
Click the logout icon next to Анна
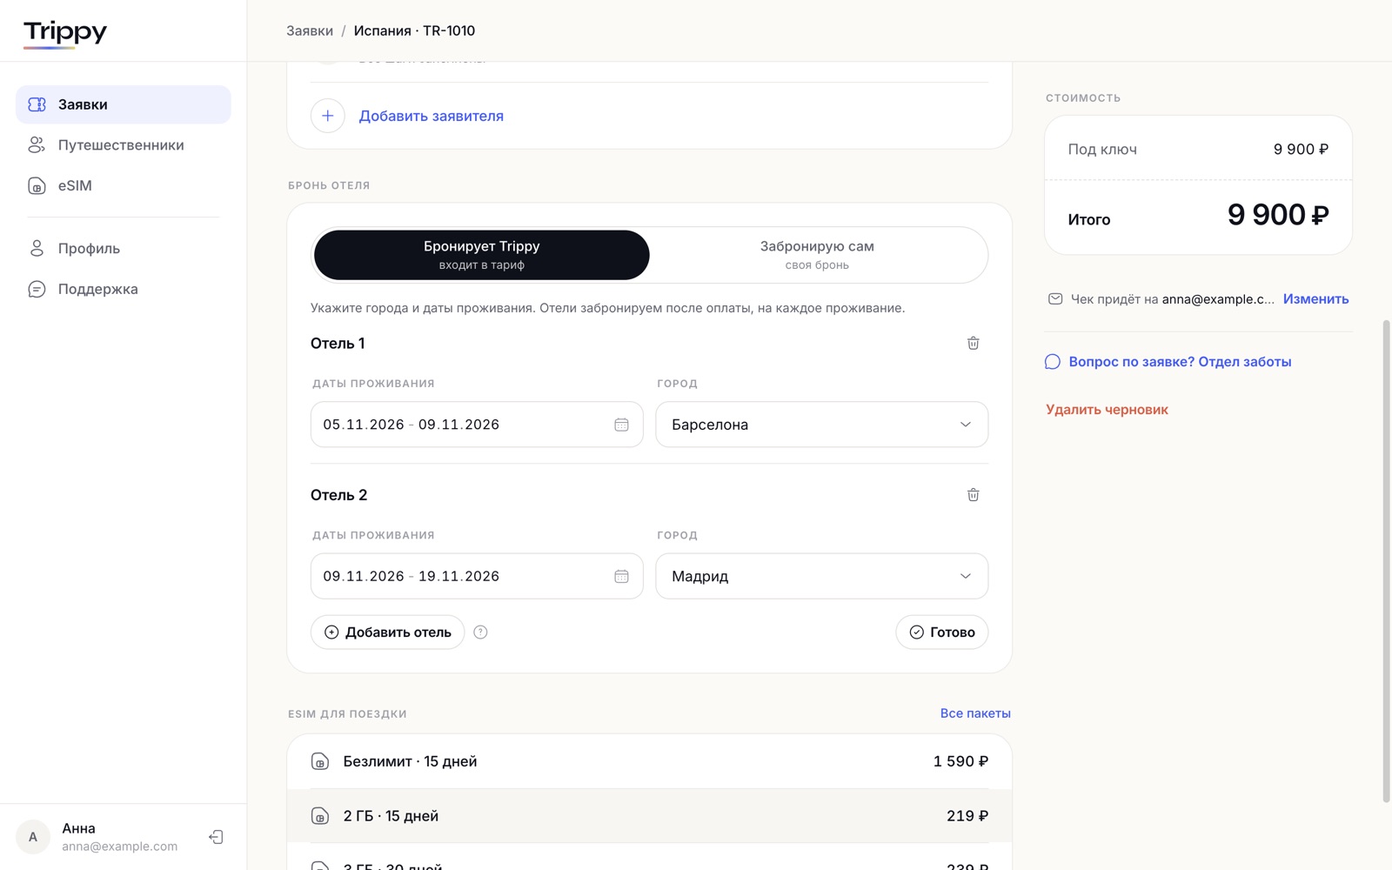pos(216,837)
